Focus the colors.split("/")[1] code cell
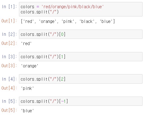Viewport: 145px width, 115px height. [x=81, y=57]
